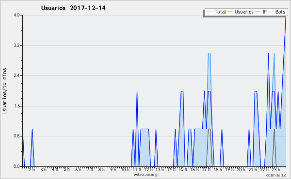This screenshot has height=179, width=291.
Task: Click the light blue Total peak near 17 h
Action: click(209, 53)
